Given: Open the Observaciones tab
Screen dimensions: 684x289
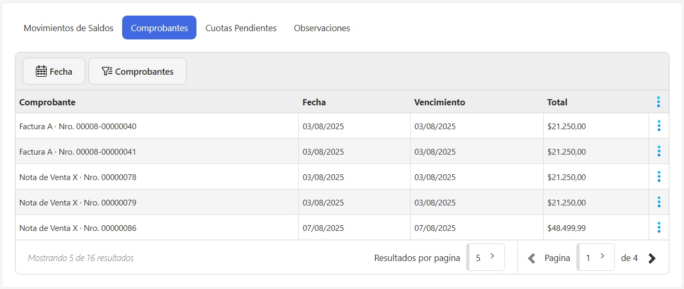Looking at the screenshot, I should (322, 28).
